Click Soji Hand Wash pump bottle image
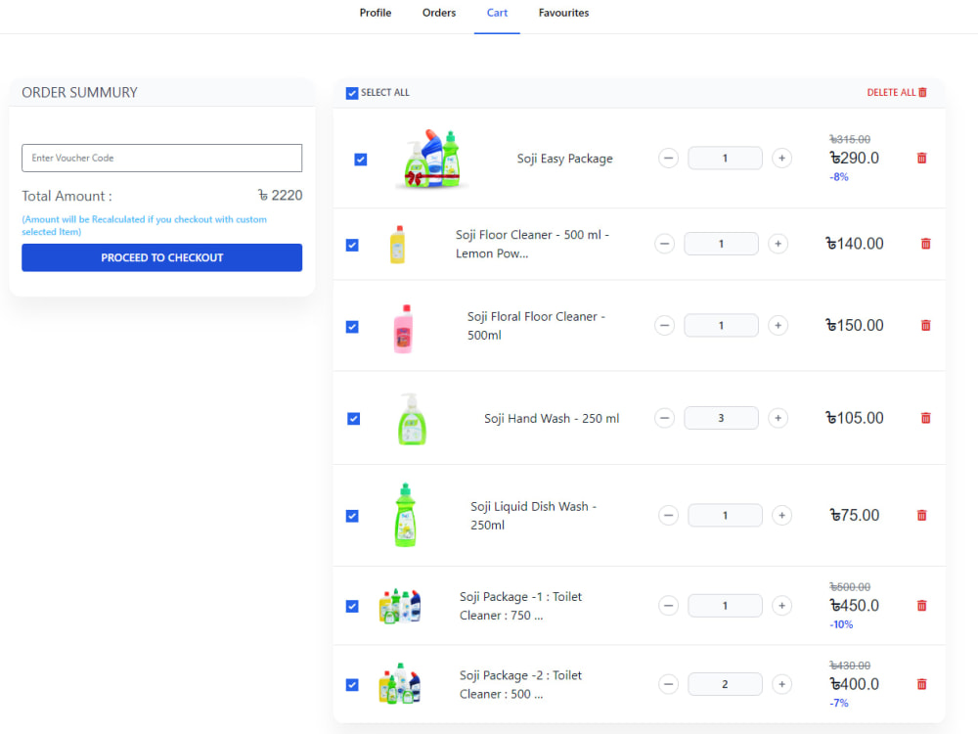This screenshot has width=978, height=734. click(x=412, y=419)
